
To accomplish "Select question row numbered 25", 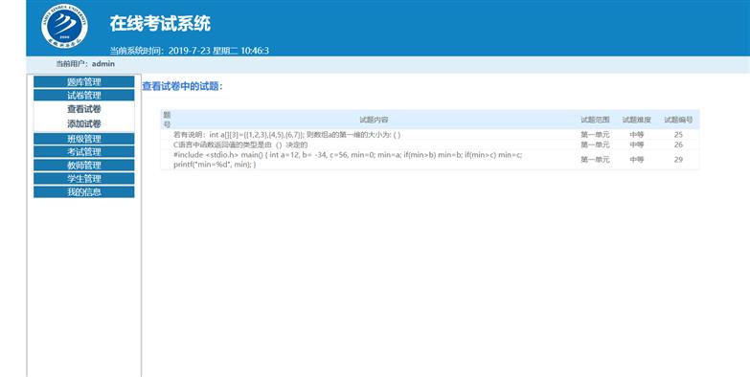I will point(429,135).
